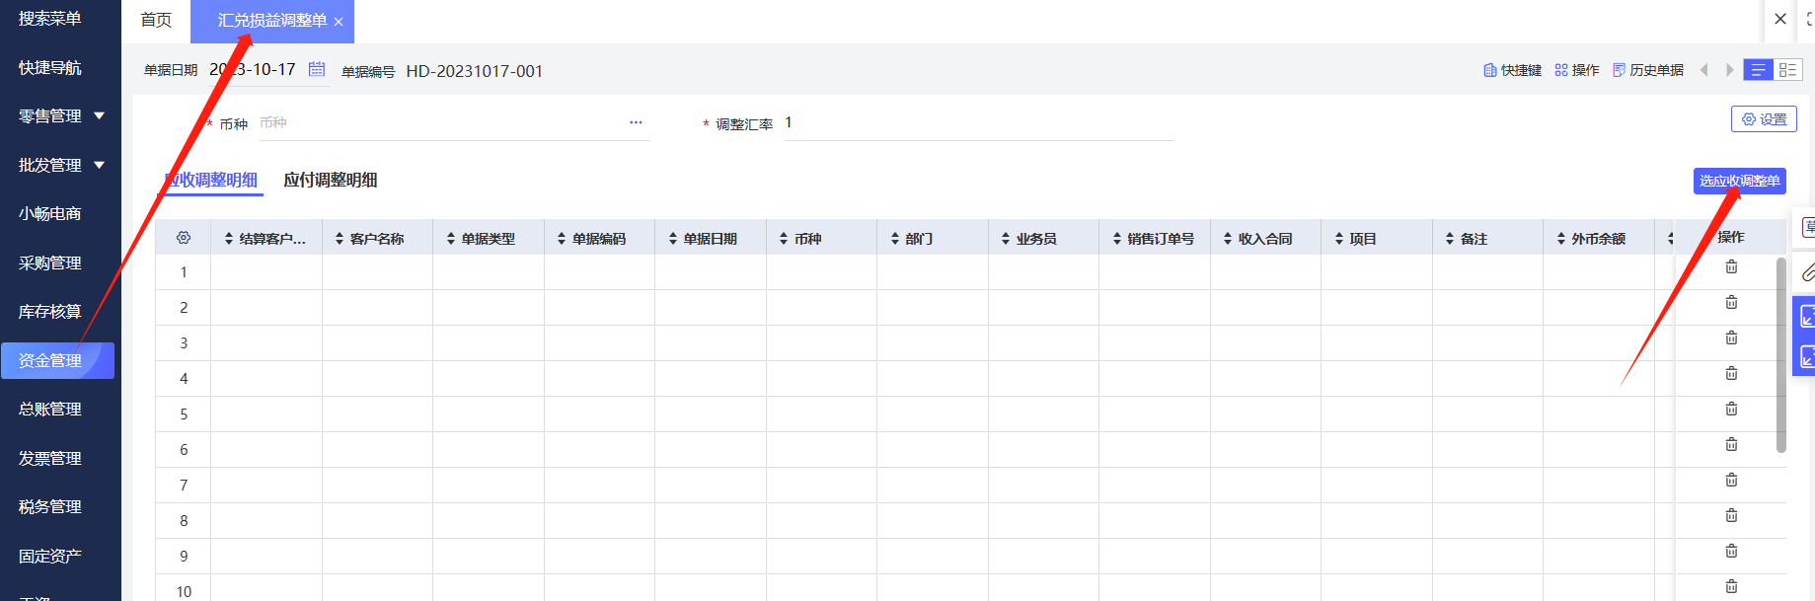Click the 选应收调整单 button
1815x601 pixels.
point(1739,181)
